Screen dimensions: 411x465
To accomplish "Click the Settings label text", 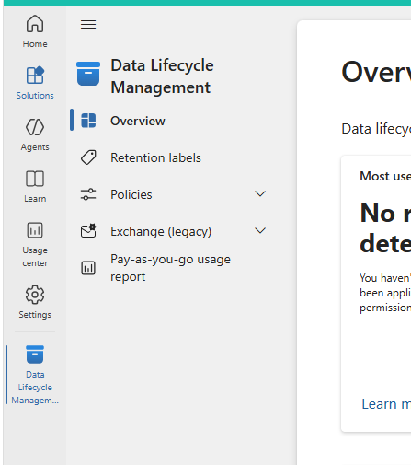I will [x=35, y=315].
